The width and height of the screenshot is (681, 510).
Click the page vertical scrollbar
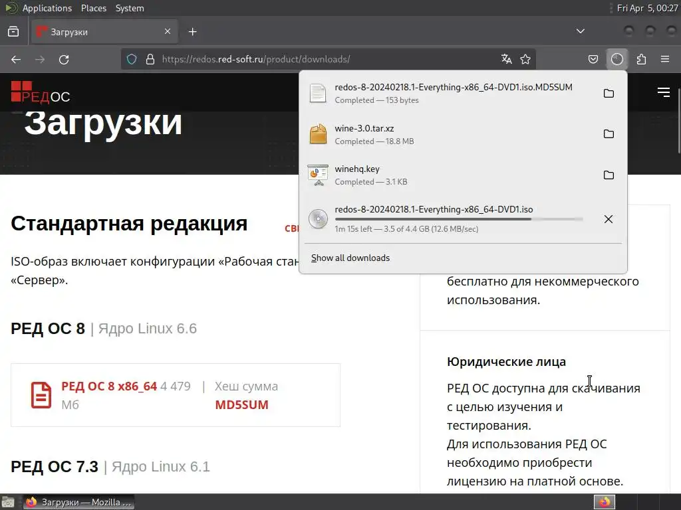pos(678,122)
